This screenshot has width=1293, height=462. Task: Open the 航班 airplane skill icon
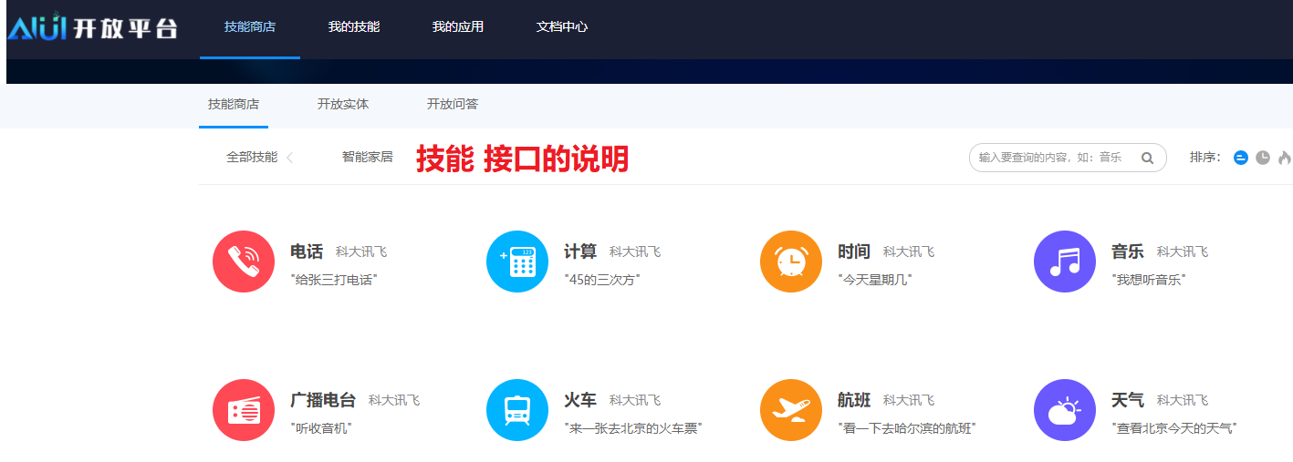click(x=791, y=410)
